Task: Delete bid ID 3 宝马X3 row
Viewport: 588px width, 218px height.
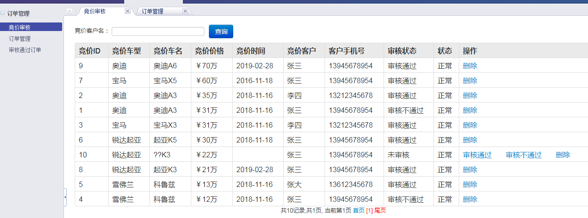Action: click(470, 125)
